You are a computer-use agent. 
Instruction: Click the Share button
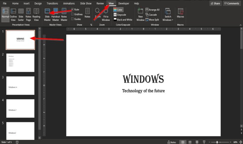coord(215,3)
